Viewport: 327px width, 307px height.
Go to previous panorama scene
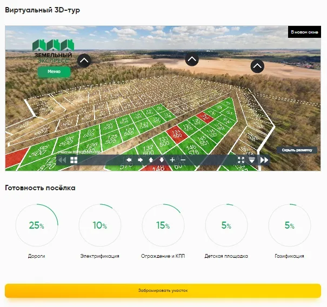click(63, 160)
